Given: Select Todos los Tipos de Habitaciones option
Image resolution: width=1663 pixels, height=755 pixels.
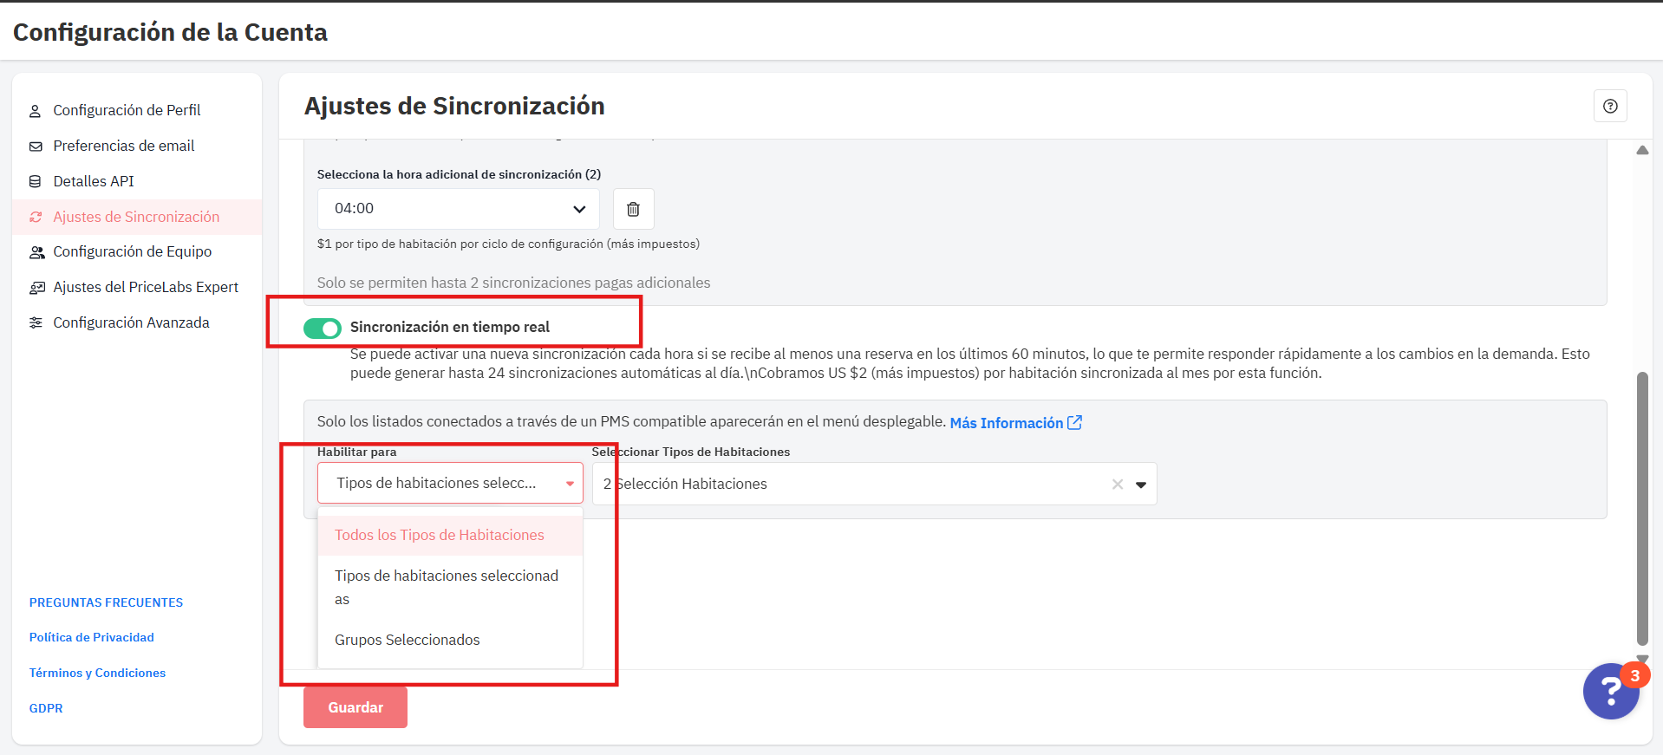Looking at the screenshot, I should 440,536.
